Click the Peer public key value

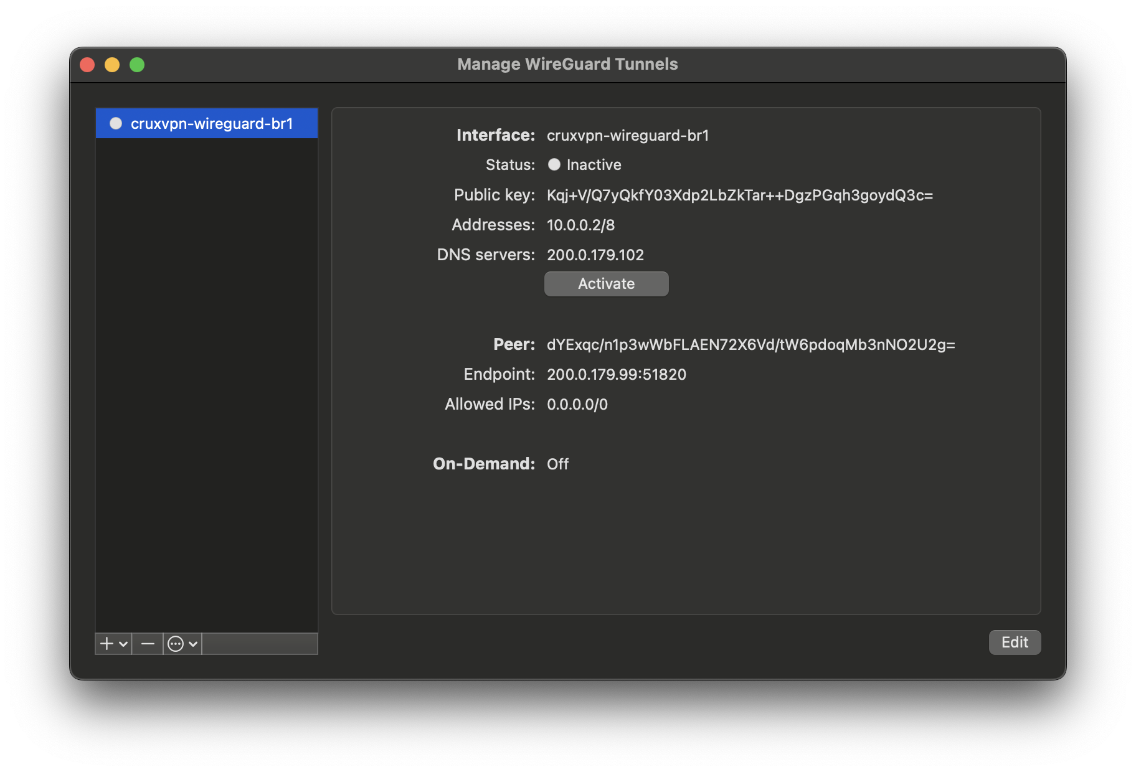pos(750,344)
